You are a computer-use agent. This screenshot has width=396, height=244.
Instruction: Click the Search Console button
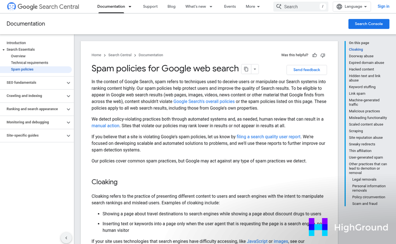coord(369,24)
